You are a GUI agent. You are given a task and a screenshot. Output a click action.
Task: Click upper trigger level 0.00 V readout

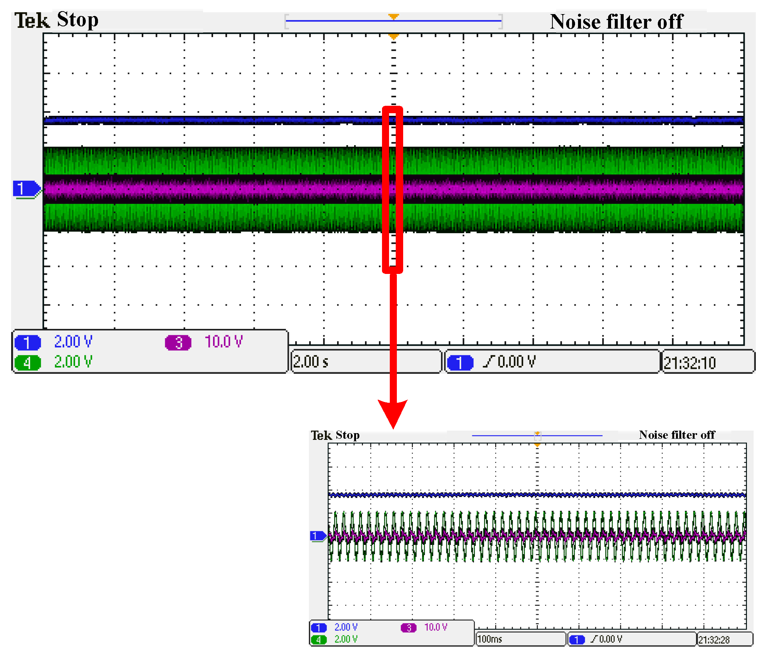coord(516,362)
